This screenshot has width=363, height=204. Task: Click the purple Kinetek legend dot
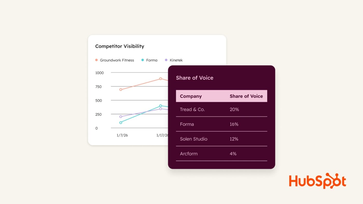(166, 60)
